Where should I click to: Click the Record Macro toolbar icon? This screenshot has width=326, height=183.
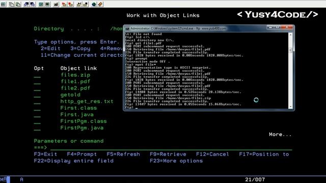(64, 4)
